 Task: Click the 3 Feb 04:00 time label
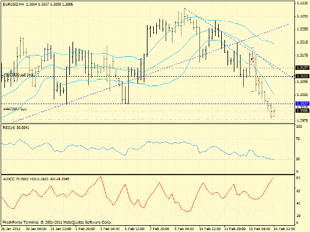coord(110,229)
